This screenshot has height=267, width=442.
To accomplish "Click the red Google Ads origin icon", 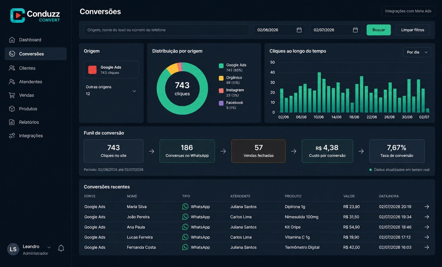I will [x=92, y=70].
